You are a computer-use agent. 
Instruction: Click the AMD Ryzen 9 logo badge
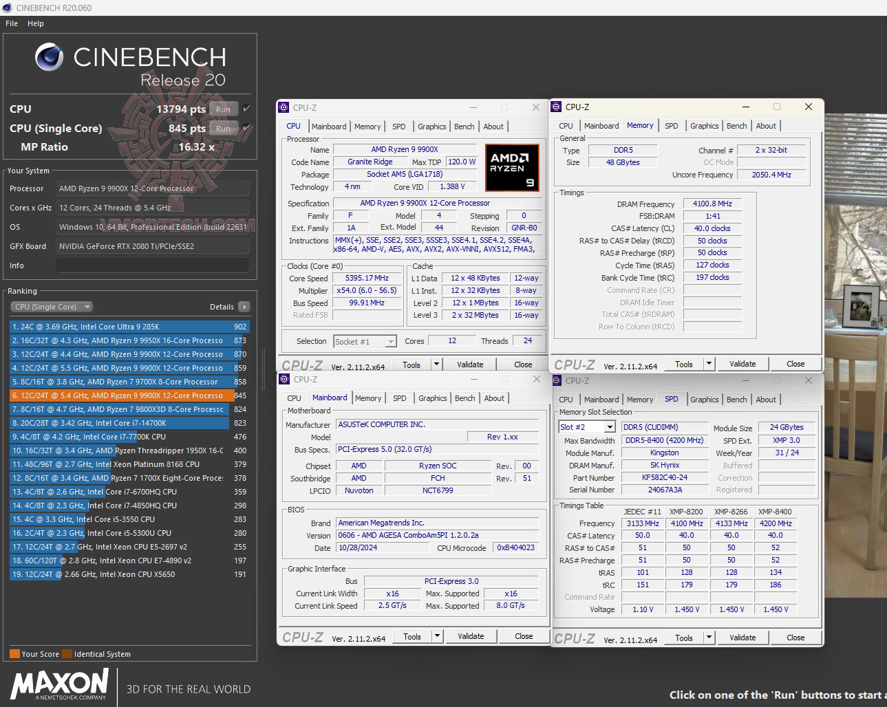click(x=512, y=167)
